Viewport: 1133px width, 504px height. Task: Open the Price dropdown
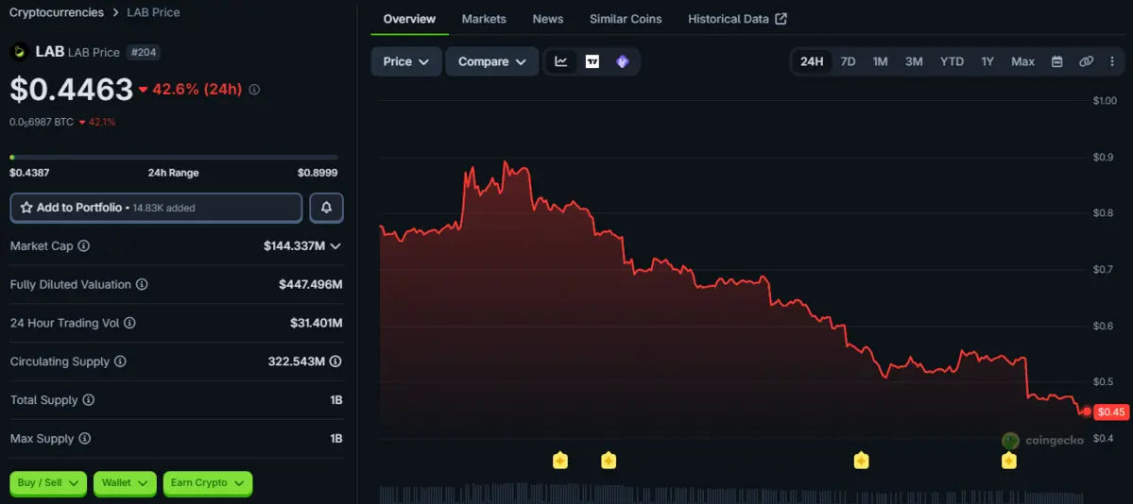click(406, 61)
